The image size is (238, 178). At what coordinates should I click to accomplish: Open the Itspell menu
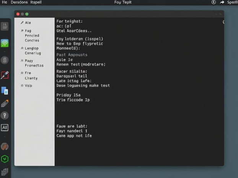(36, 2)
